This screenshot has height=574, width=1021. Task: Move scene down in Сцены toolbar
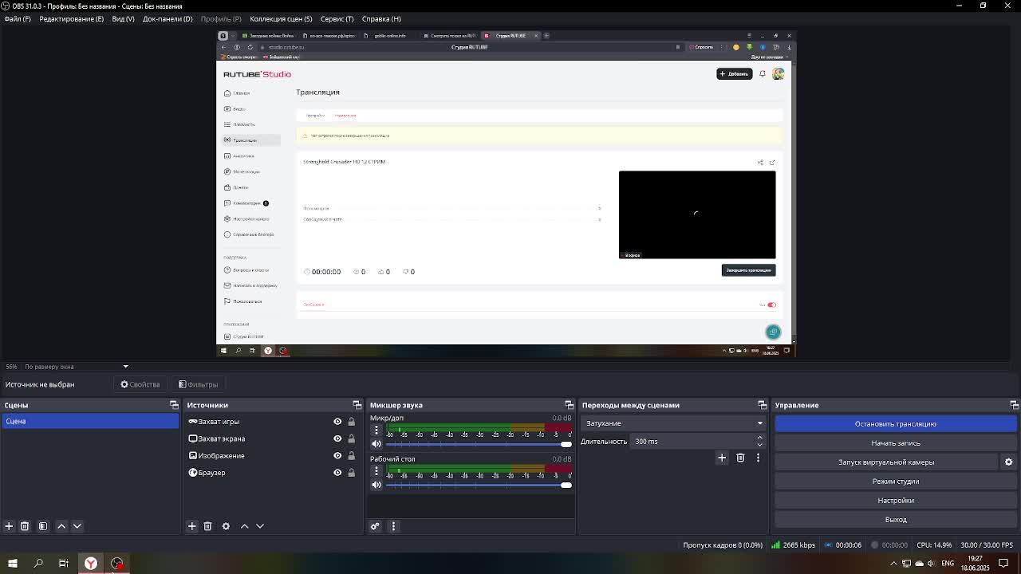click(77, 526)
